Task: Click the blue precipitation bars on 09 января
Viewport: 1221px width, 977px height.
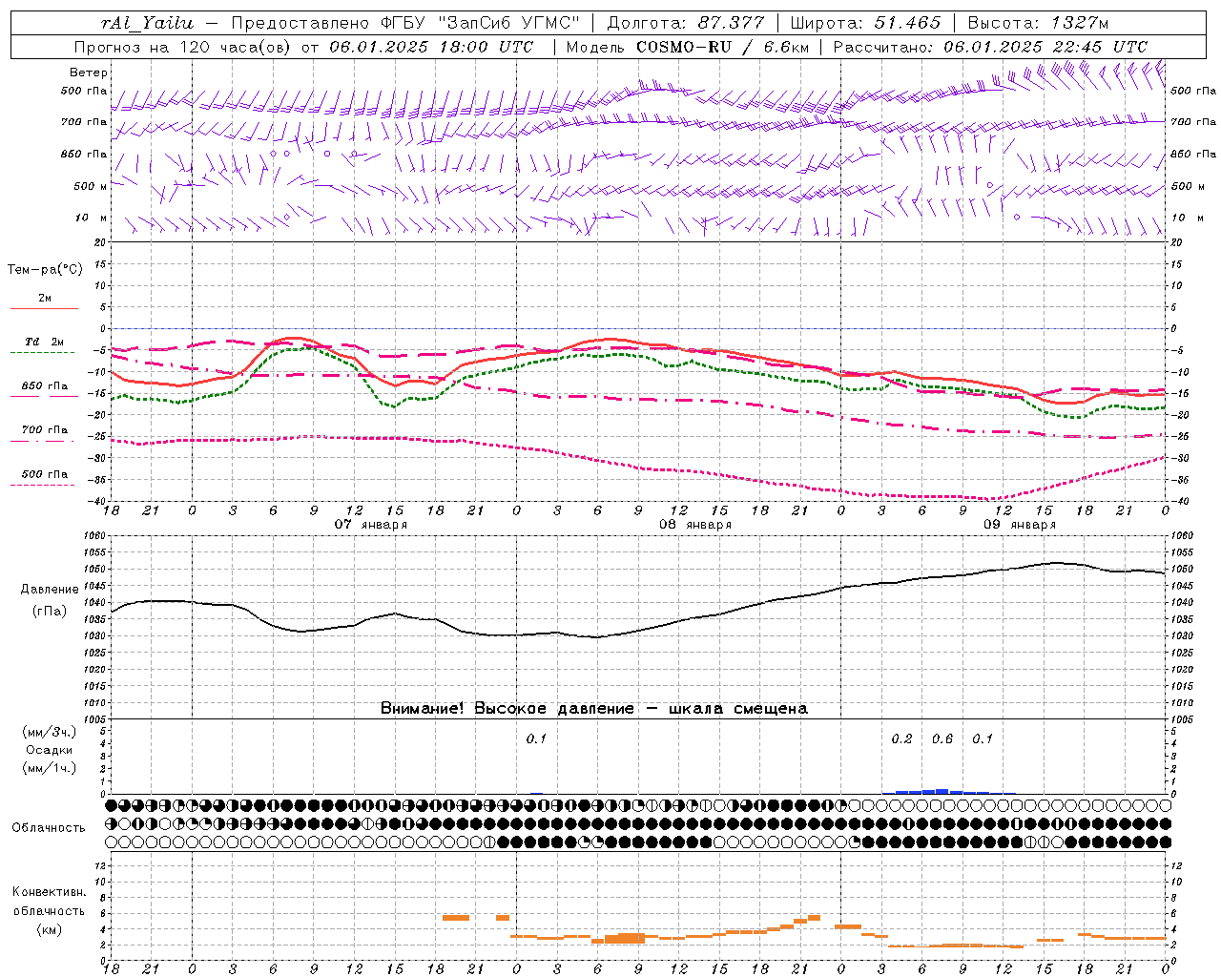Action: 949,791
